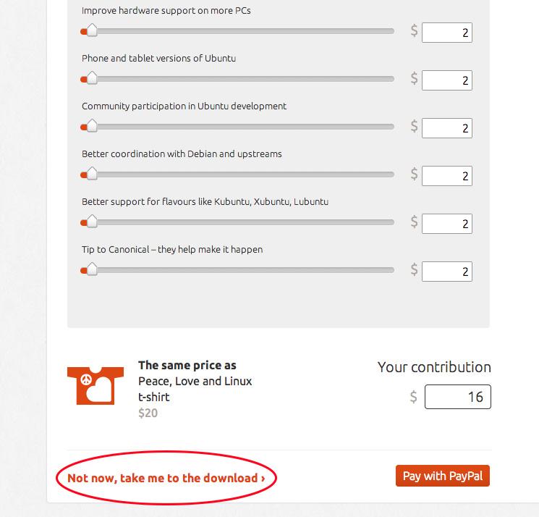The height and width of the screenshot is (517, 539).
Task: Focus the amount field for hardware support
Action: [447, 33]
